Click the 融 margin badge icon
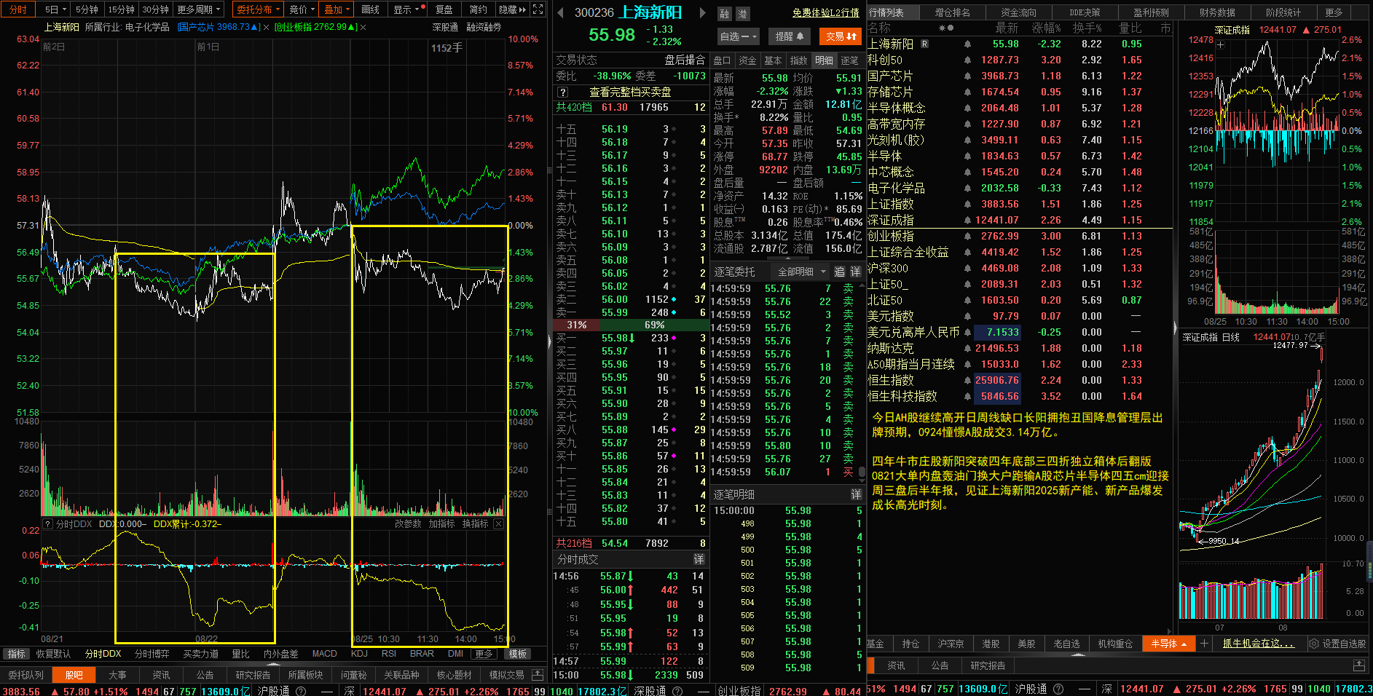 click(x=724, y=14)
